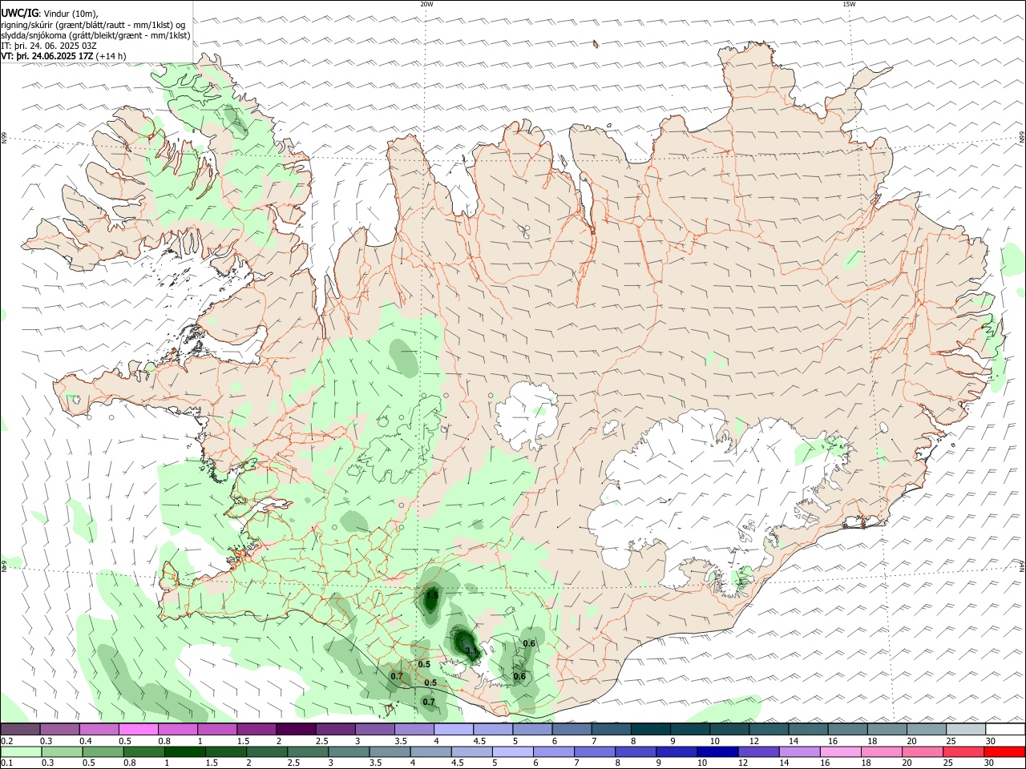
Task: Click the '15W' longitude label
Action: click(x=849, y=4)
